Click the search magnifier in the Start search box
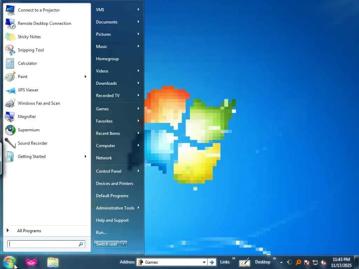This screenshot has height=269, width=359. (x=81, y=244)
